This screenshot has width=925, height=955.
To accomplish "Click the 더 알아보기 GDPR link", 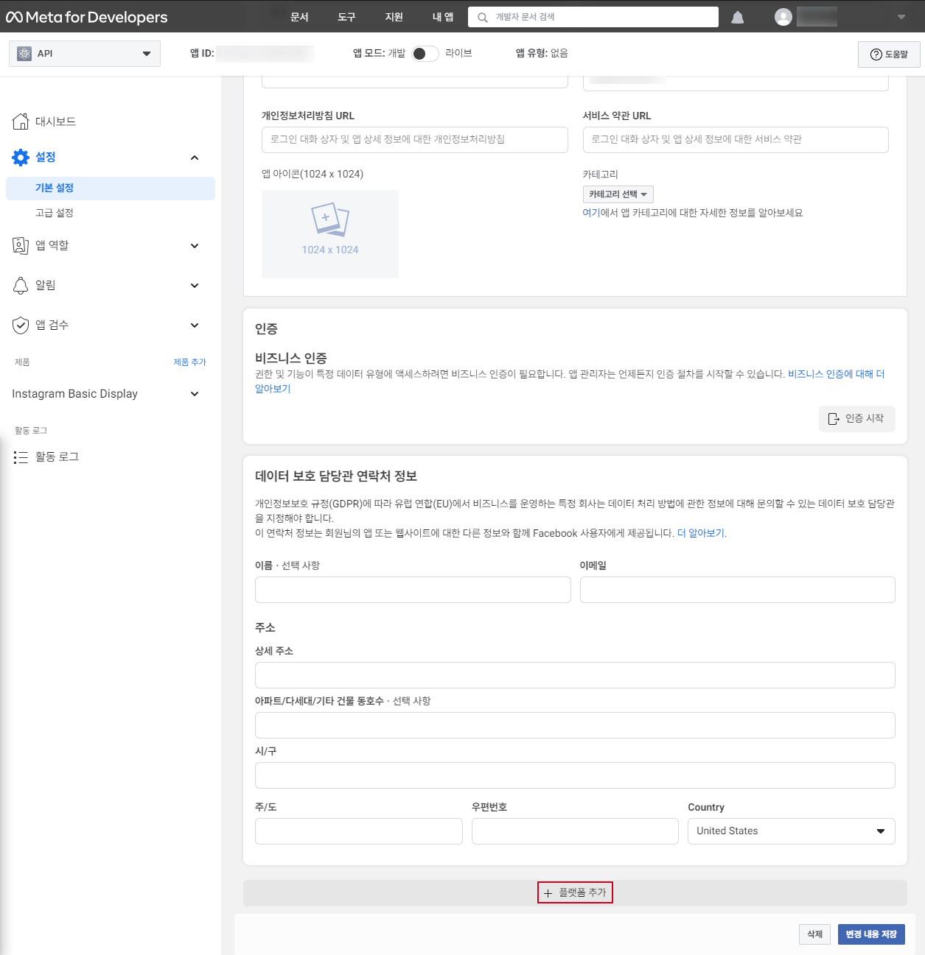I will coord(702,533).
